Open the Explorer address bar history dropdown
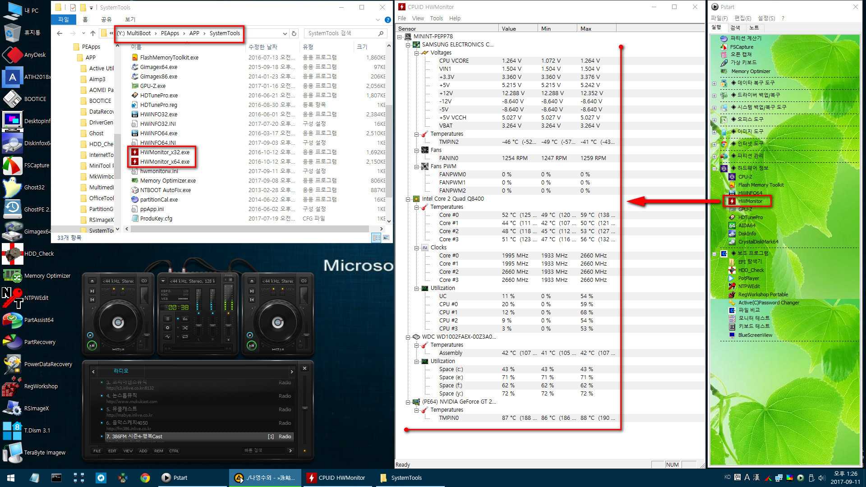Viewport: 866px width, 487px height. (285, 33)
